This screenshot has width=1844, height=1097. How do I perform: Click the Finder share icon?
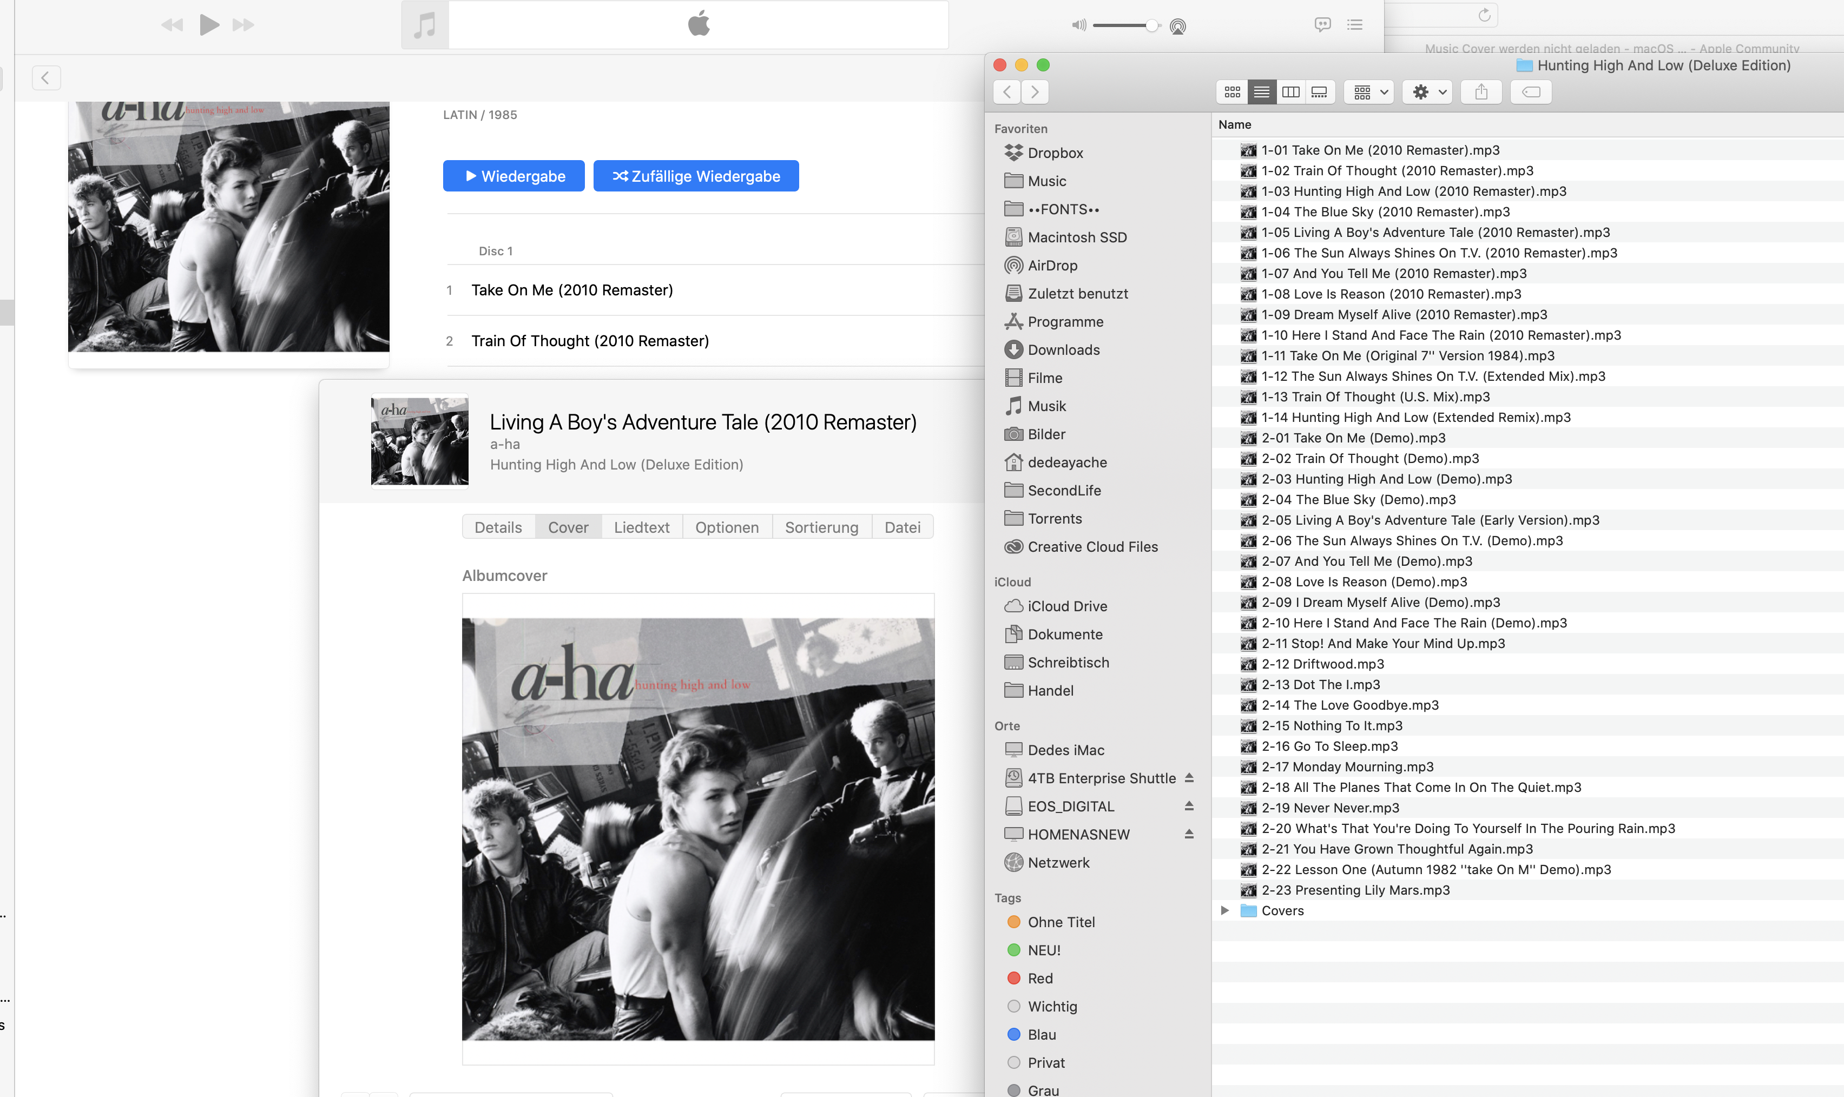[x=1481, y=91]
